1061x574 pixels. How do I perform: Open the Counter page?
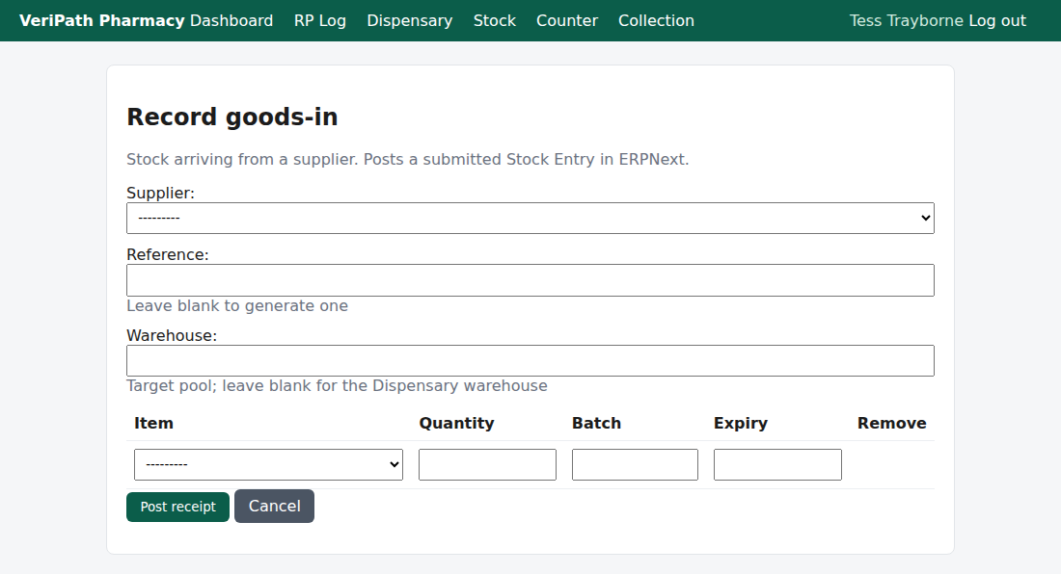point(567,21)
